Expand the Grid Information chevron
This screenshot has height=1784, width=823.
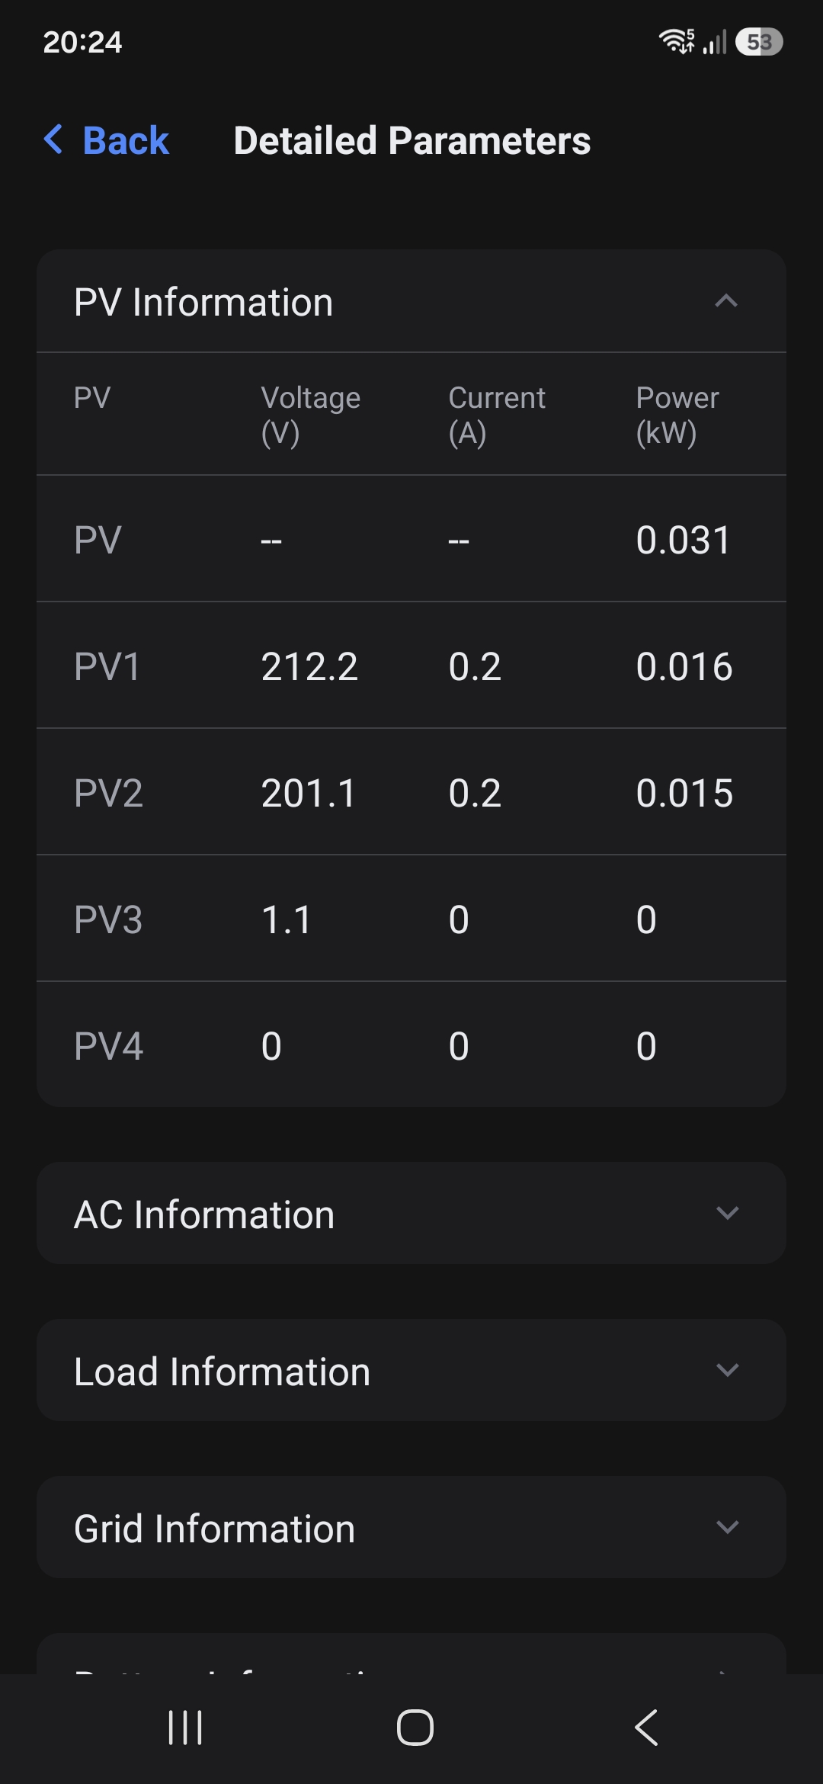tap(728, 1527)
